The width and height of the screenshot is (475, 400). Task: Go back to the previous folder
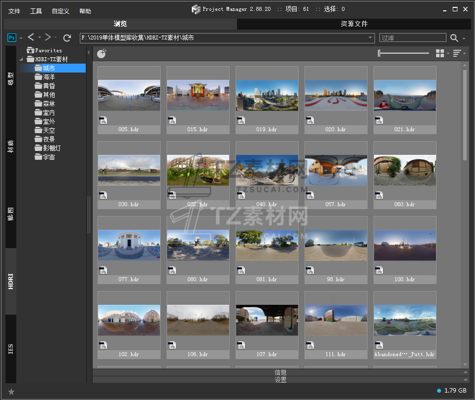31,37
